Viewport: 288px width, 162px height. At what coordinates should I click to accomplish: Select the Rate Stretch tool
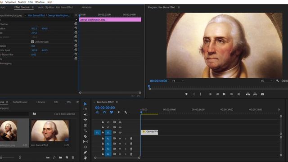[85, 126]
